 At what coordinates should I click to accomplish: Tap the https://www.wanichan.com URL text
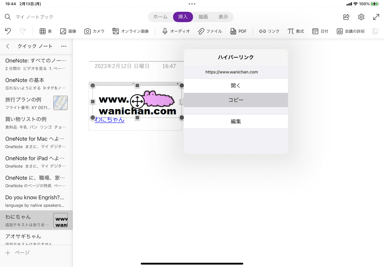(231, 72)
